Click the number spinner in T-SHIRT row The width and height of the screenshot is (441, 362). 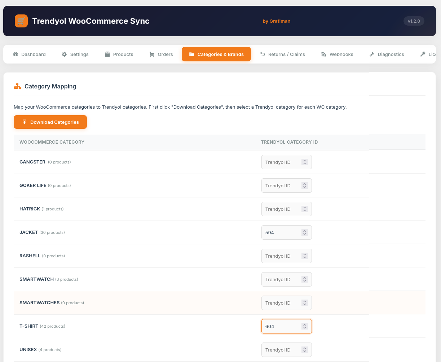click(305, 326)
